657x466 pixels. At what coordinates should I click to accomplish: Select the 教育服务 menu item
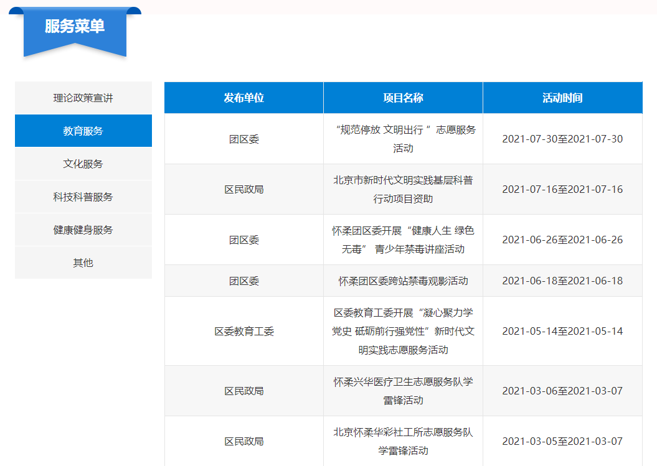pos(83,131)
